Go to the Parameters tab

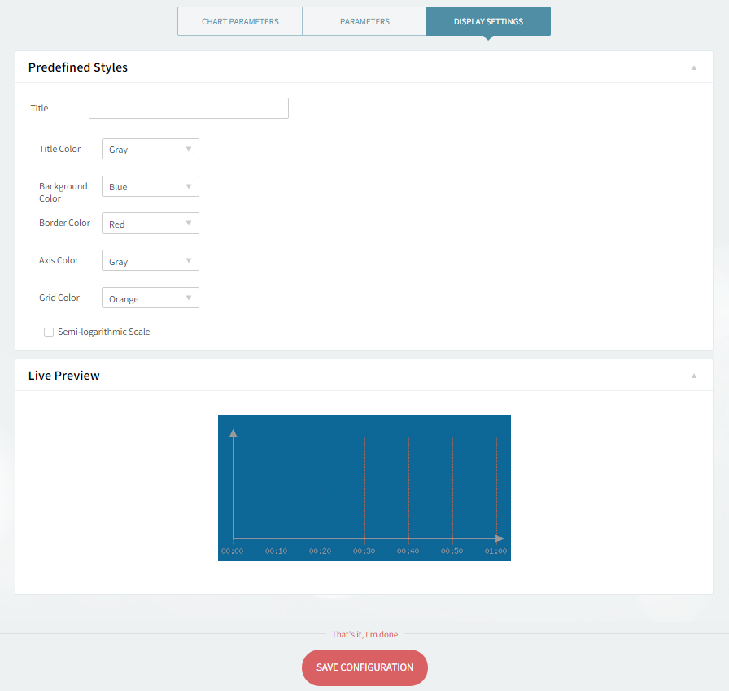(x=364, y=21)
